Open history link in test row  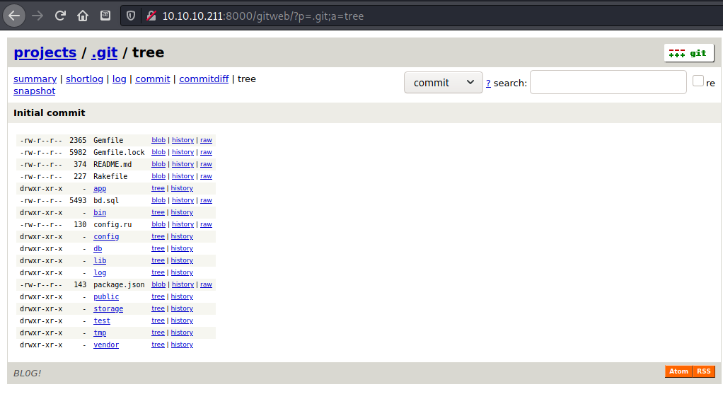click(182, 320)
